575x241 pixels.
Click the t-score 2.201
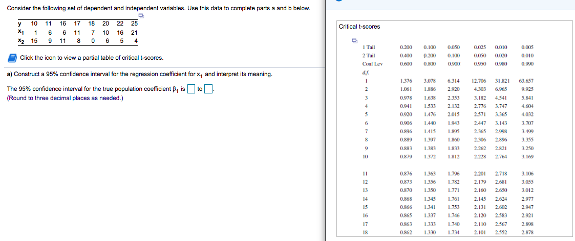[x=480, y=173]
